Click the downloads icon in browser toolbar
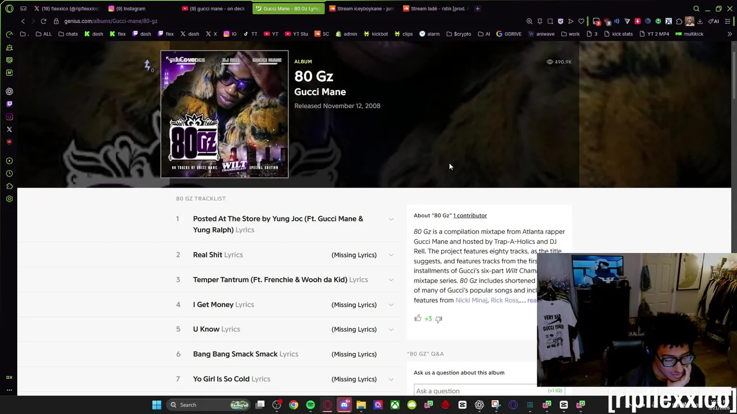The width and height of the screenshot is (737, 414). click(x=700, y=21)
